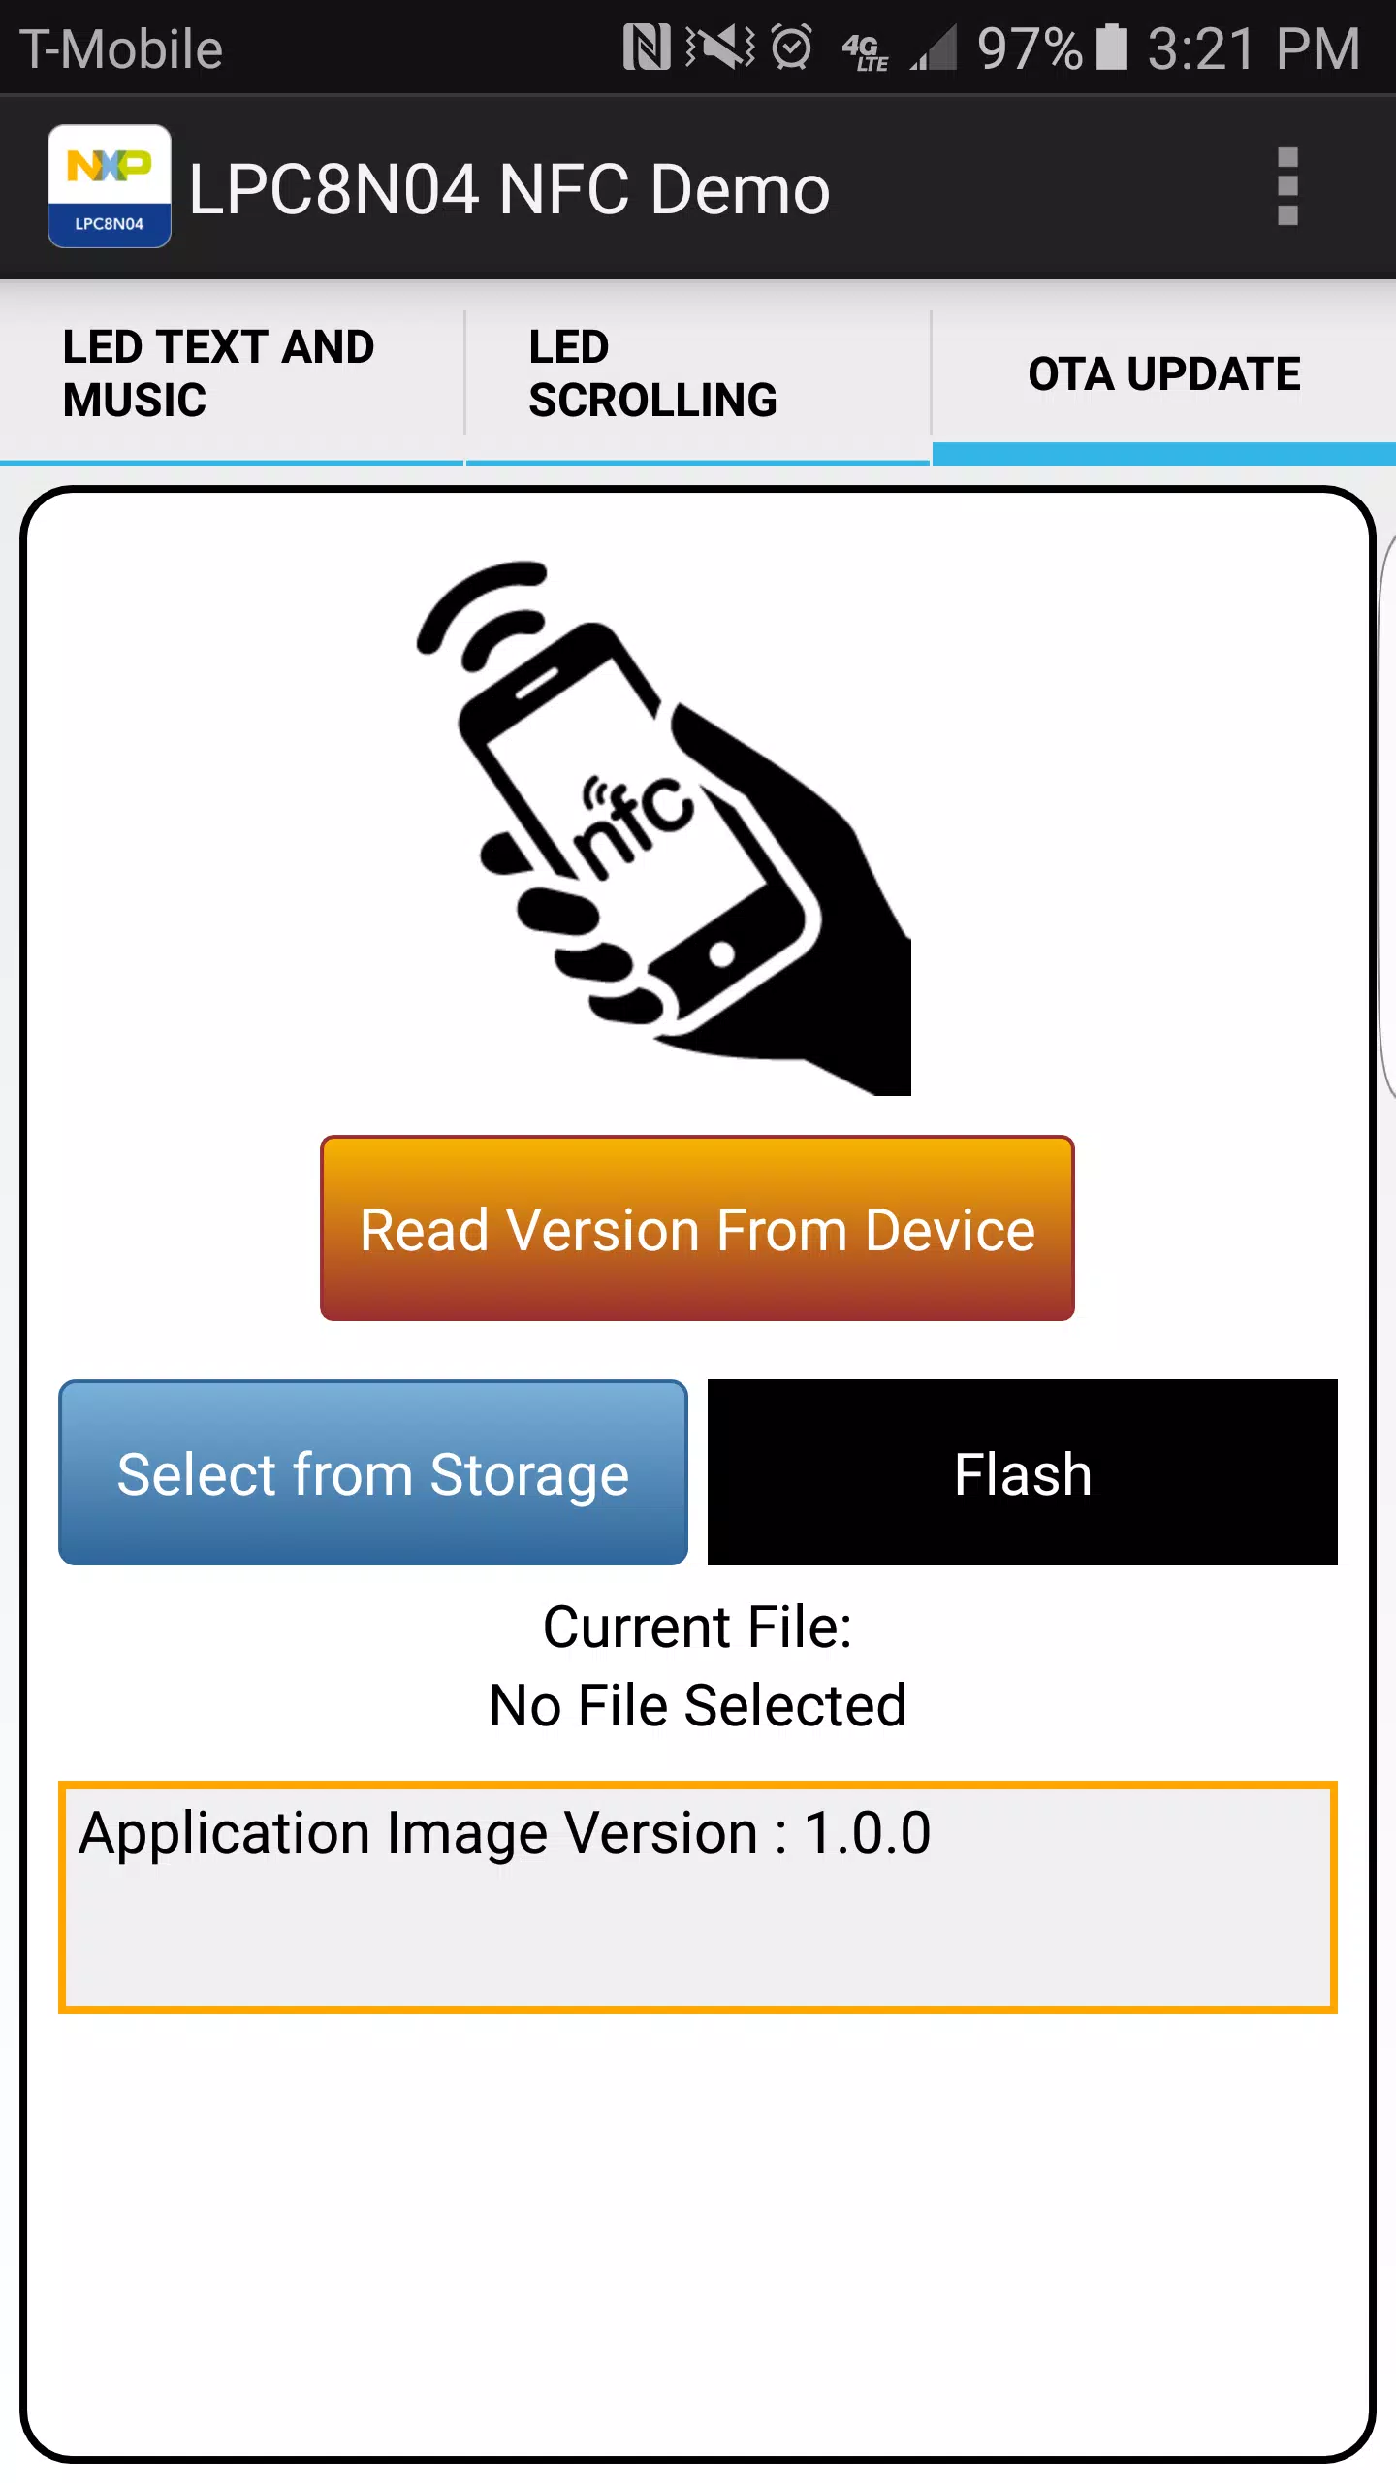Open the three-dot overflow menu
The image size is (1396, 2483).
1287,186
